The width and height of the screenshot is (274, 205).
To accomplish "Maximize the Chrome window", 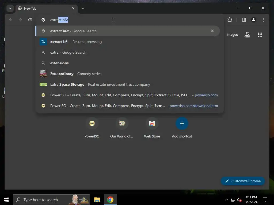I will [250, 8].
